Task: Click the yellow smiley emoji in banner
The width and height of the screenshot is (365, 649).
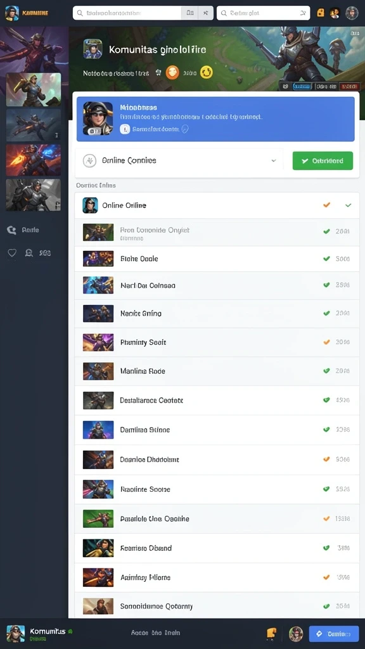Action: point(206,73)
